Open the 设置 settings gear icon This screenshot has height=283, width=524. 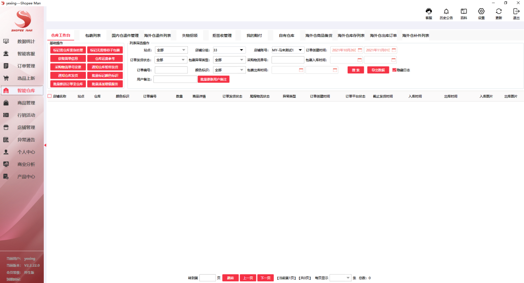(x=481, y=12)
